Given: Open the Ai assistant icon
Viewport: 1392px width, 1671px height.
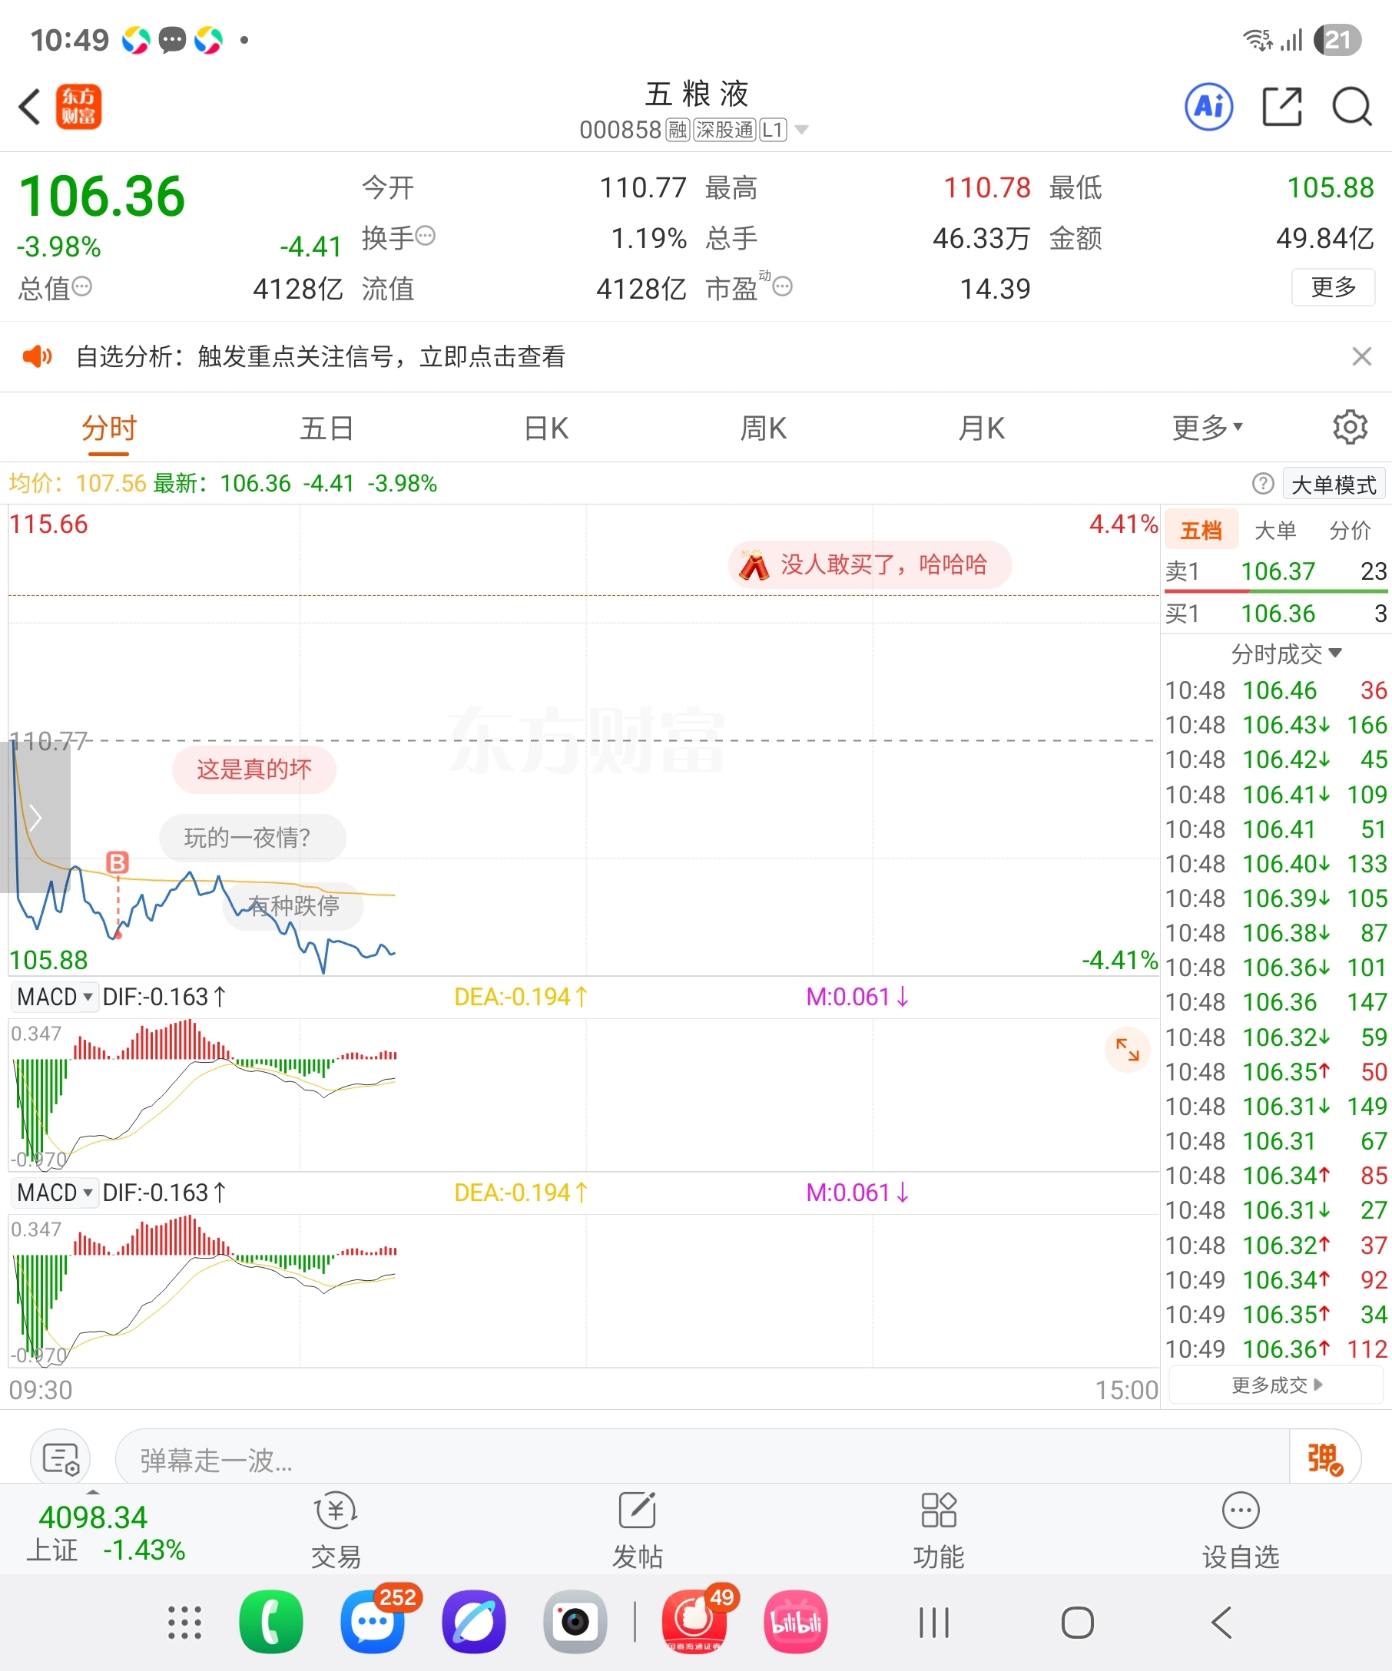Looking at the screenshot, I should (1208, 107).
